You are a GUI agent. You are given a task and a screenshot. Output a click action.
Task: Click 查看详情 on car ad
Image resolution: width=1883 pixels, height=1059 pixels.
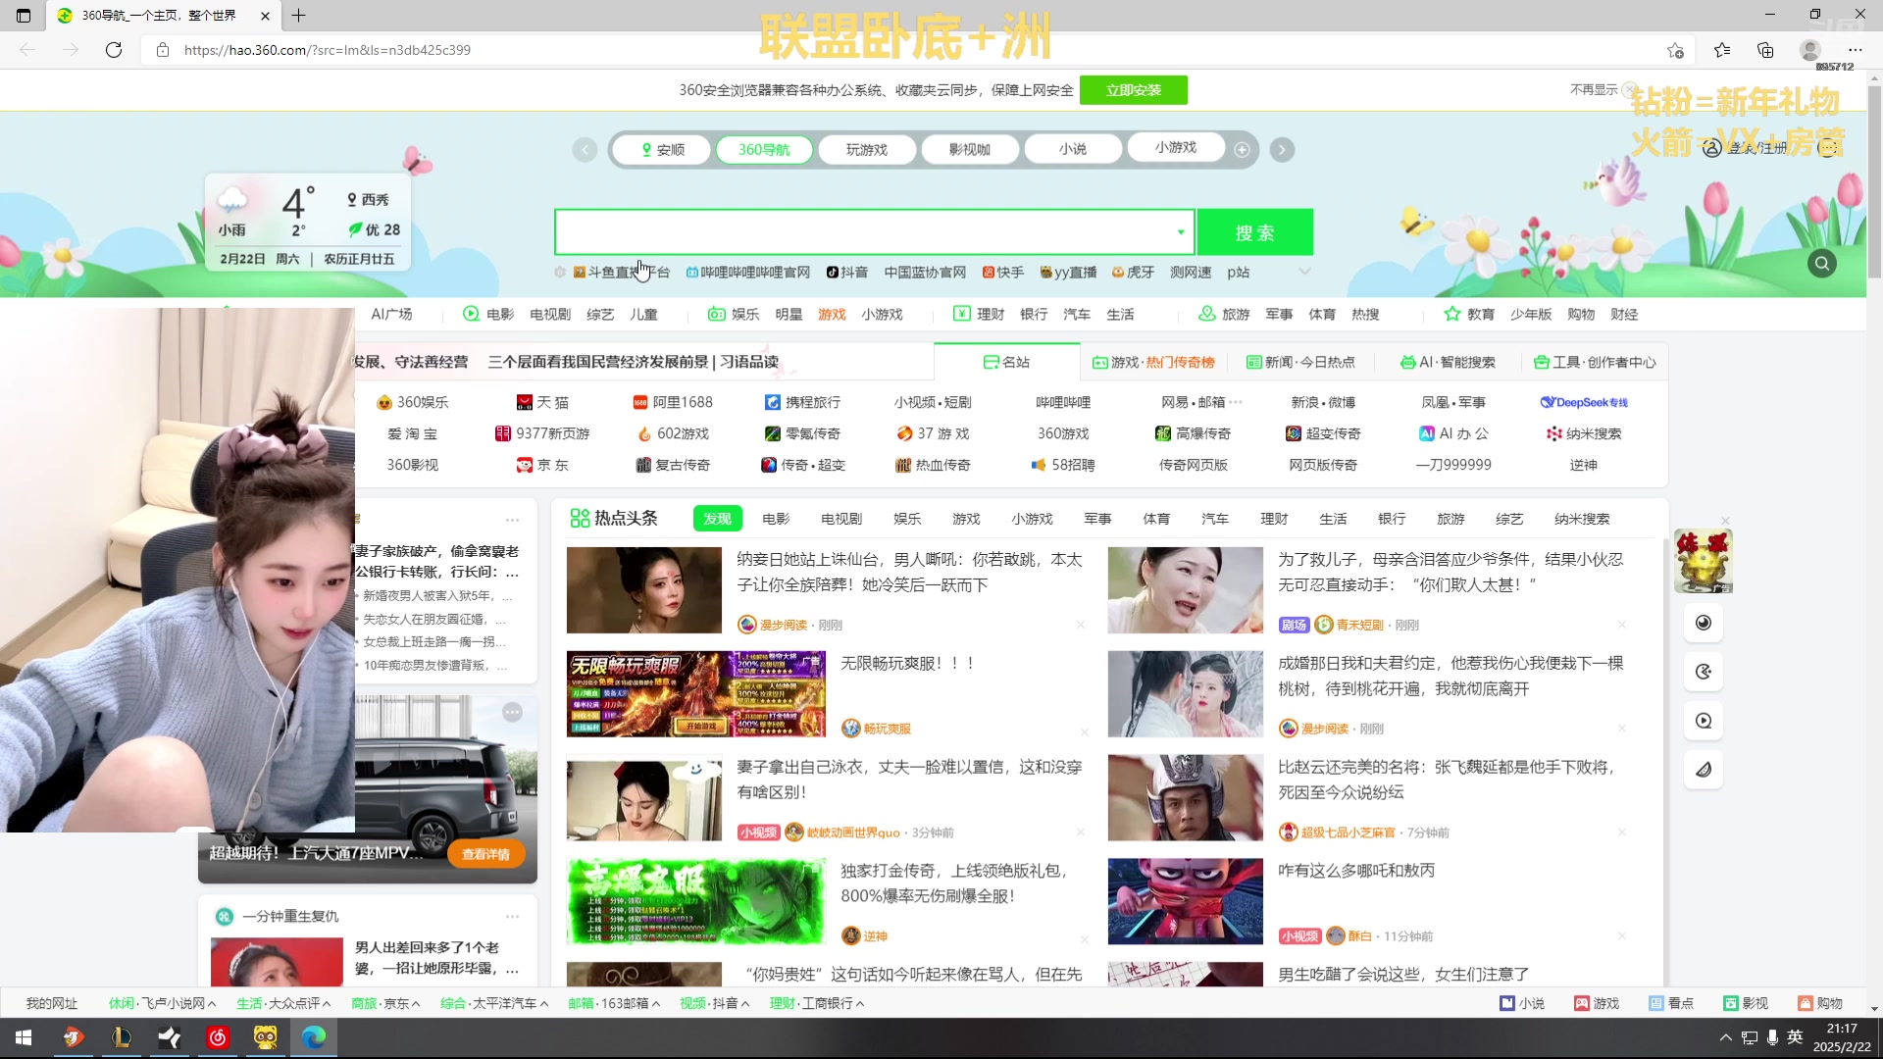485,854
